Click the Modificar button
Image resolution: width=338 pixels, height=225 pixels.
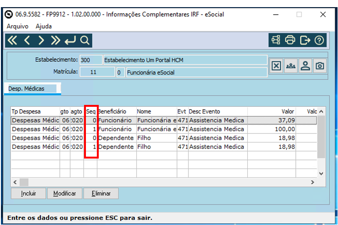[65, 193]
